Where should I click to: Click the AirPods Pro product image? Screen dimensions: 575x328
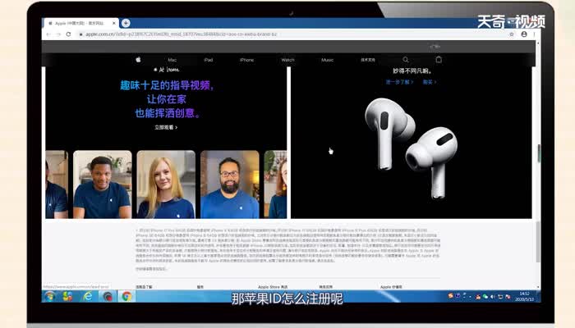[411, 148]
